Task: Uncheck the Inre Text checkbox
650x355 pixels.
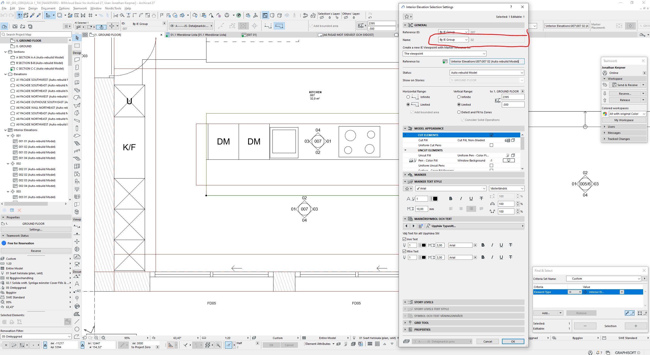Action: tap(404, 239)
